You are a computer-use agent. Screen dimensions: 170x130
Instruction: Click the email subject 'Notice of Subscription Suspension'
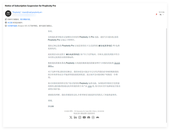[x=30, y=6]
